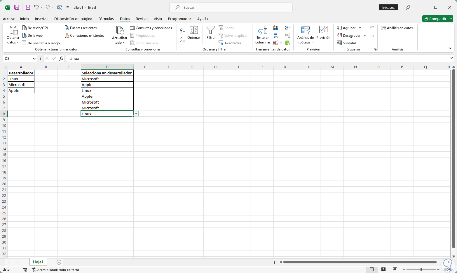This screenshot has height=273, width=457.
Task: Import data with De texto/CSV
Action: pyautogui.click(x=35, y=28)
